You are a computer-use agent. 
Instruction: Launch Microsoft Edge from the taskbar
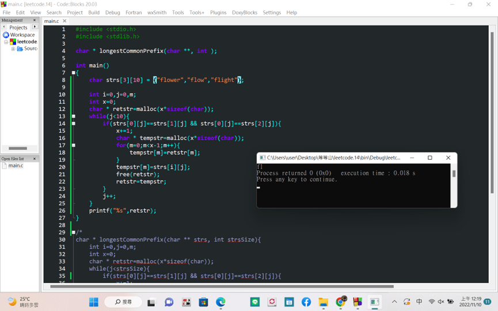(x=221, y=302)
